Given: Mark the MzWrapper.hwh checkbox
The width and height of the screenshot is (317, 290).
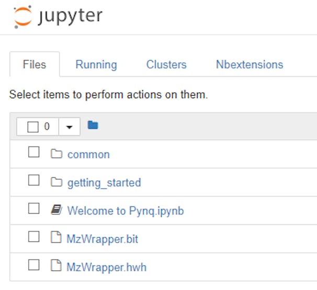Looking at the screenshot, I should [34, 265].
